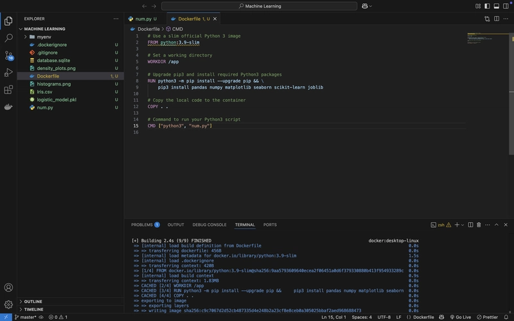514x321 pixels.
Task: Kill terminal with the trash icon
Action: coord(479,225)
